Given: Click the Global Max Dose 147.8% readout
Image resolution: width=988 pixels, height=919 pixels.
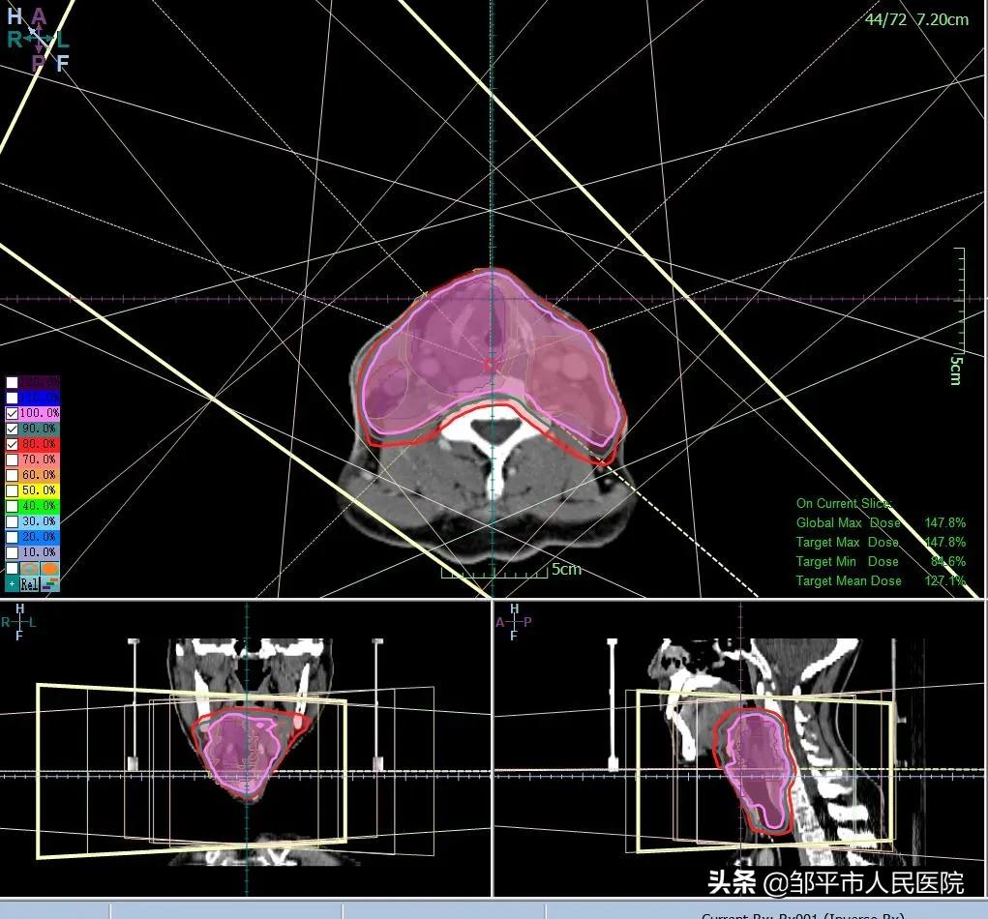Looking at the screenshot, I should pos(881,522).
